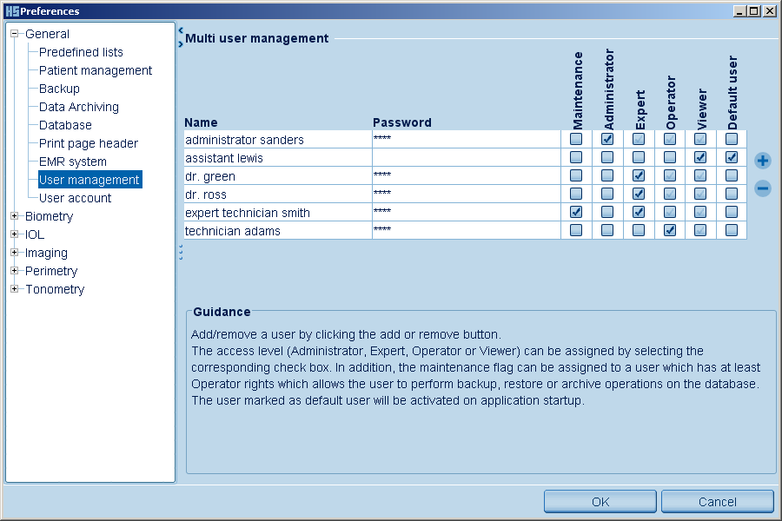Click the dotted splitter handle below user table

click(180, 252)
